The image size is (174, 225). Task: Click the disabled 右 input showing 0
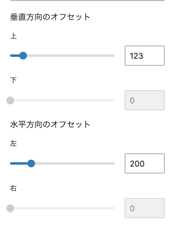click(x=145, y=208)
